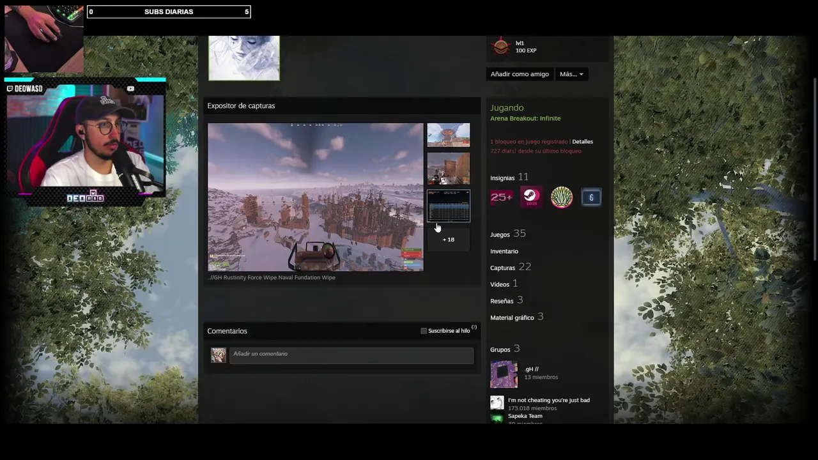Open the I'm not cheating group avatar

pyautogui.click(x=497, y=402)
